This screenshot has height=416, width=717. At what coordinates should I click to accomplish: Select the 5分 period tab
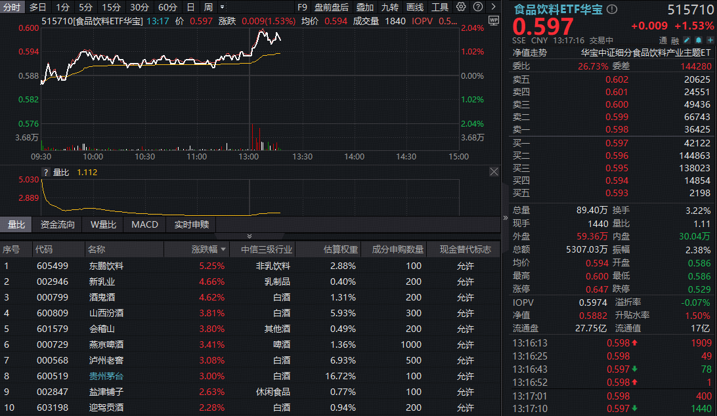point(85,7)
